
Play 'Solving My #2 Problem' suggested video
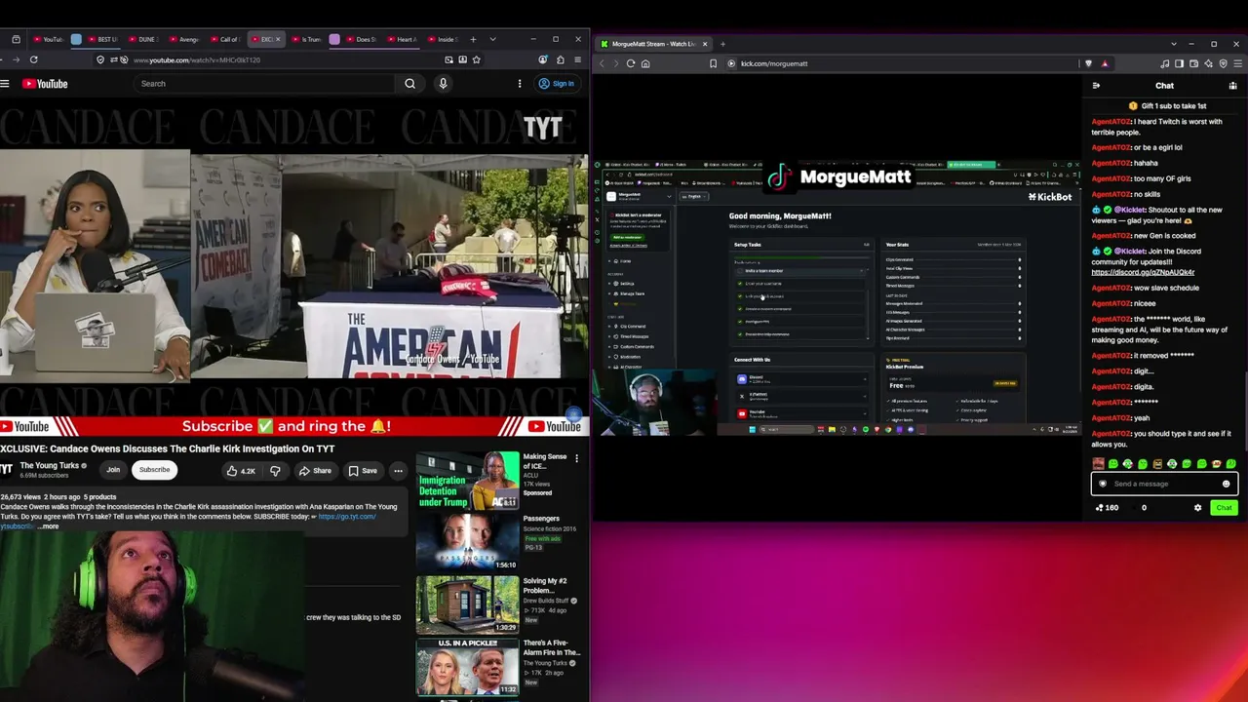coord(468,605)
